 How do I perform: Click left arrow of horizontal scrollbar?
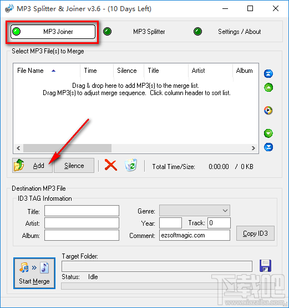coord(18,148)
